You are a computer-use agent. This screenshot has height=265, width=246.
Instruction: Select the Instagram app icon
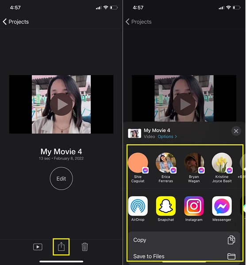[x=194, y=206]
